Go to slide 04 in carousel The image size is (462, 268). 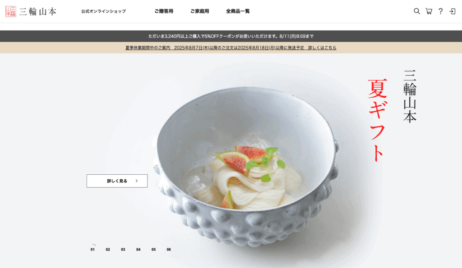[138, 249]
